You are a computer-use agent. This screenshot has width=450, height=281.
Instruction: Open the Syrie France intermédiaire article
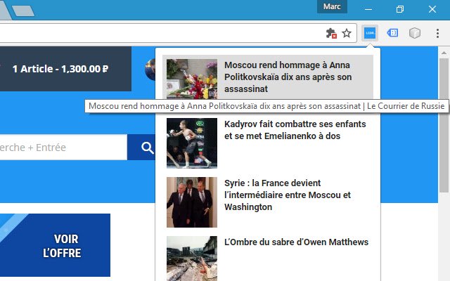pos(288,195)
